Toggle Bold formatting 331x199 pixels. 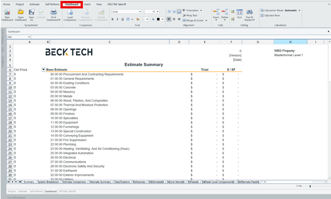(113, 20)
